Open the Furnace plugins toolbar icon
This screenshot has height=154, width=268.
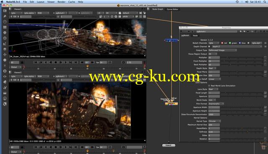5,98
